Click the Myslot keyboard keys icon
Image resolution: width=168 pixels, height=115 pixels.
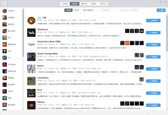pyautogui.click(x=31, y=69)
